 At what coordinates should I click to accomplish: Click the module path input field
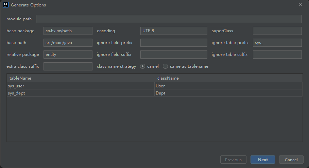(169, 19)
